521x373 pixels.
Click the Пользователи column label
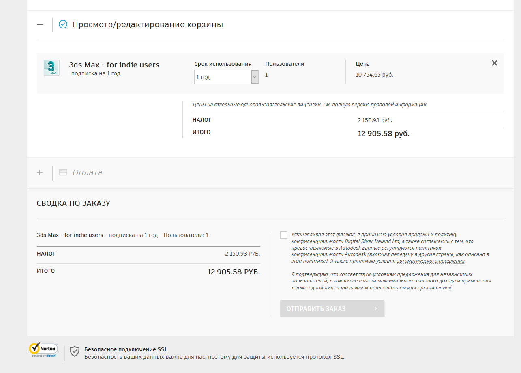click(285, 64)
